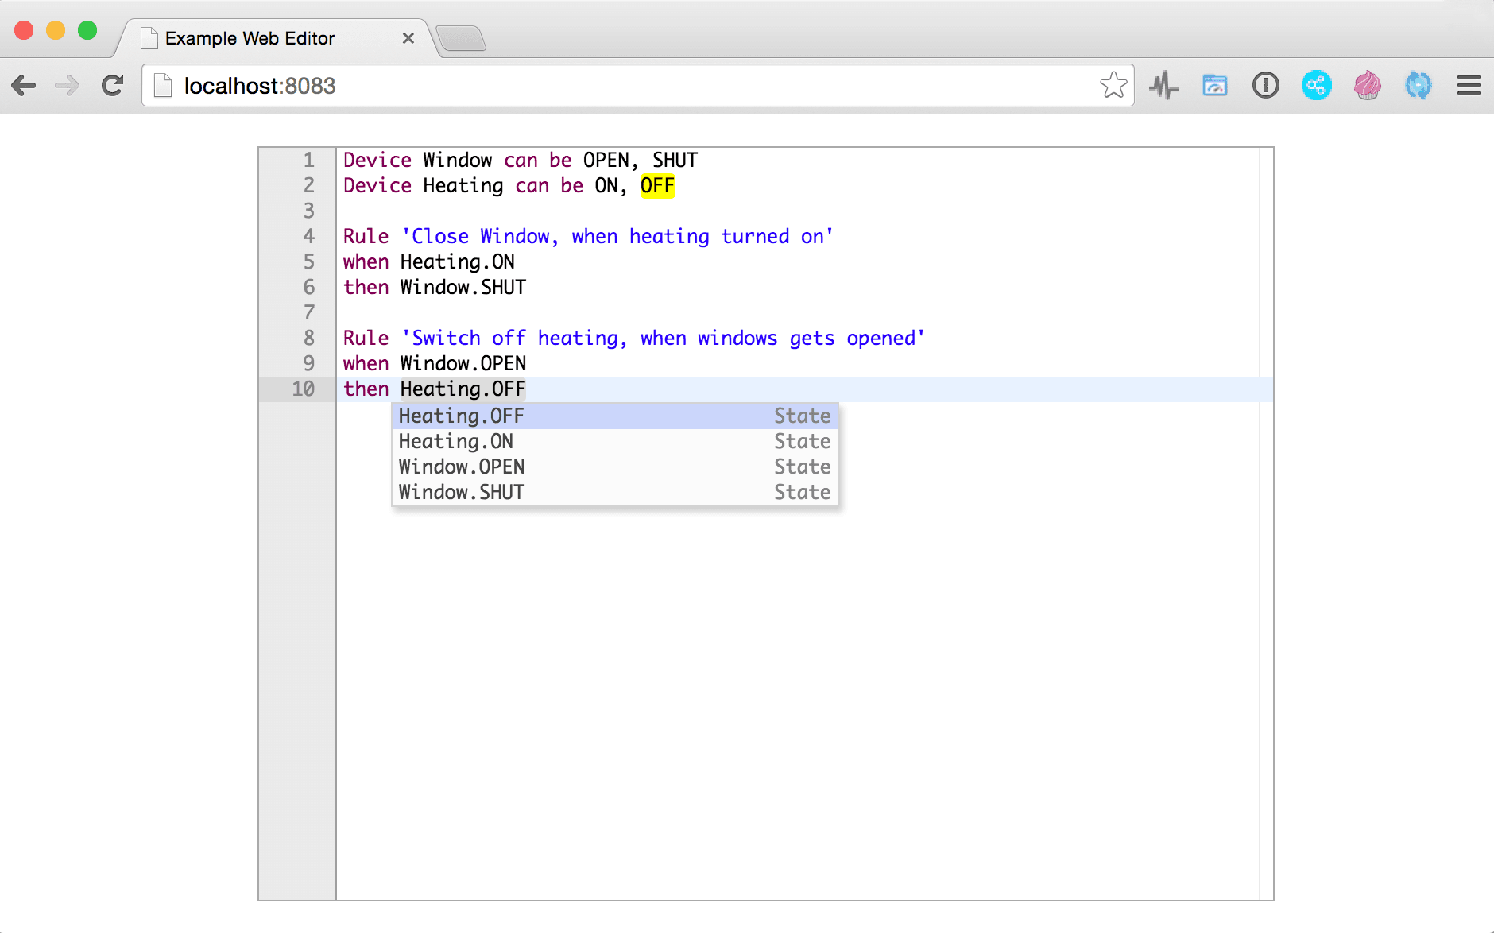Open the circled info extension icon

(1266, 85)
